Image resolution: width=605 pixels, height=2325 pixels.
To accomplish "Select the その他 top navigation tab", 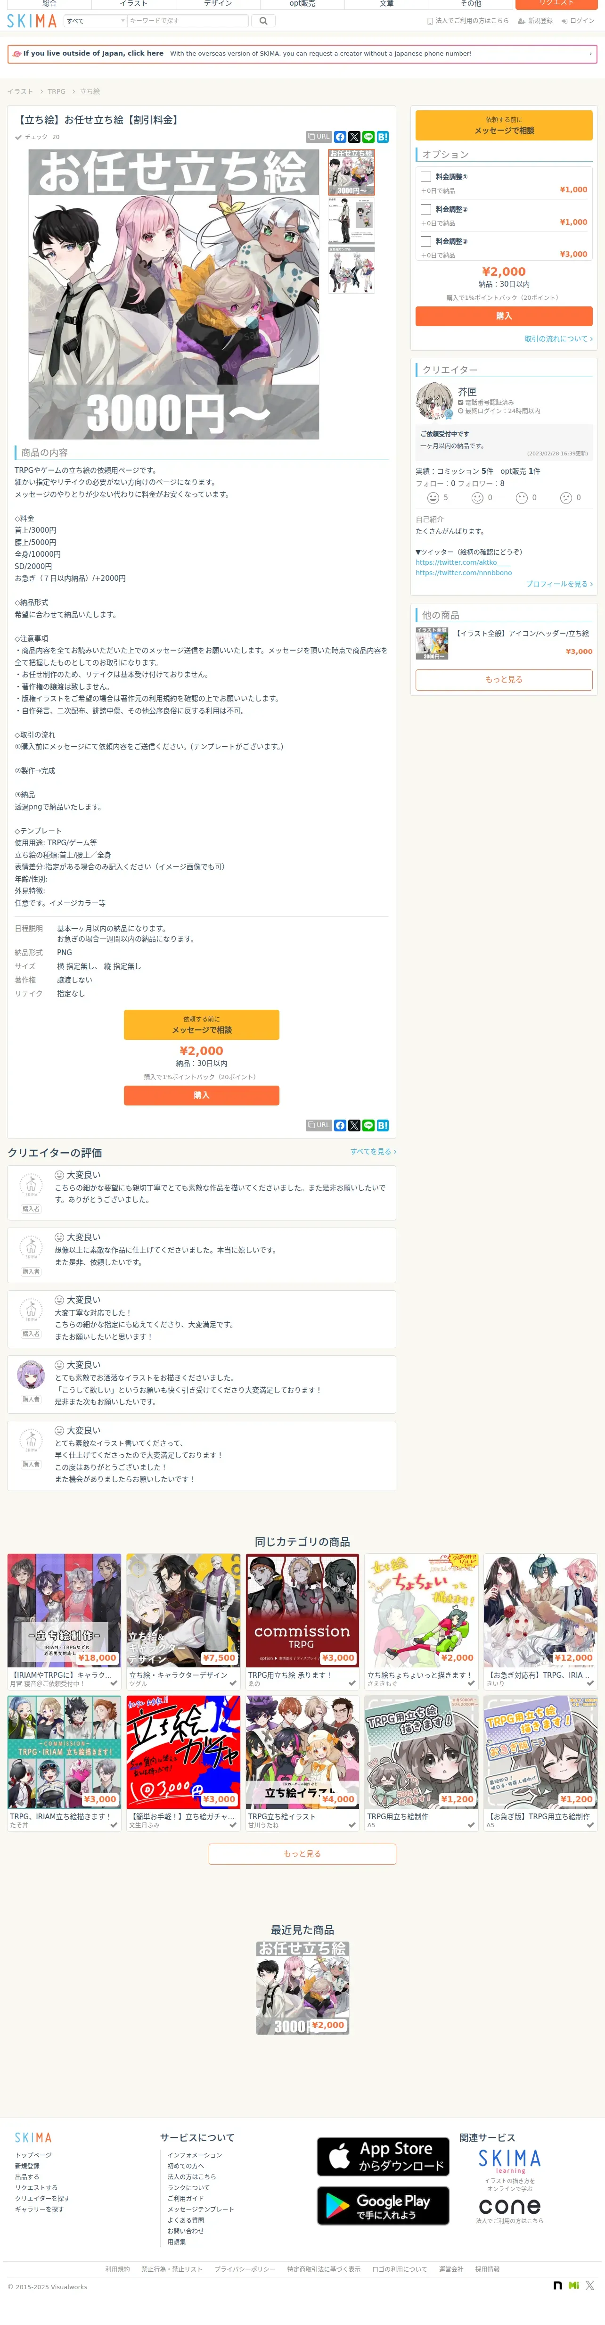I will point(471,4).
